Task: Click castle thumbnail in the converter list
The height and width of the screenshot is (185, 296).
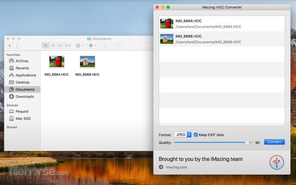Action: 167,39
